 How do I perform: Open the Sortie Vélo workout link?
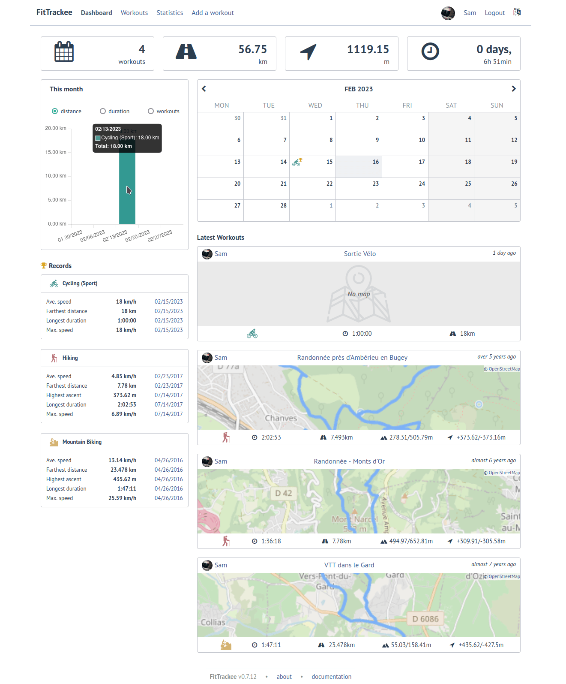(360, 254)
